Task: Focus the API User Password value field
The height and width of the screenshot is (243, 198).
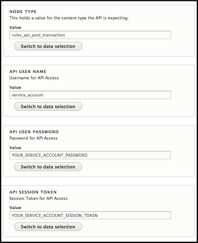Action: coord(90,155)
